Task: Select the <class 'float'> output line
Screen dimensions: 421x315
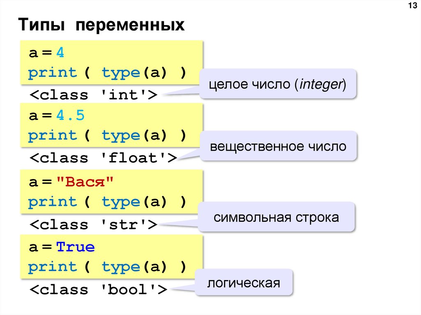Action: tap(103, 158)
